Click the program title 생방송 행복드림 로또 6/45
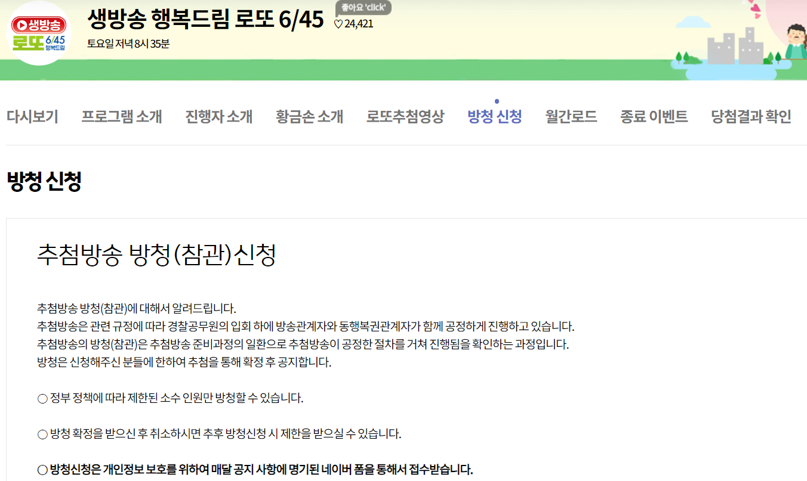Screen dimensions: 807x481 tap(205, 20)
